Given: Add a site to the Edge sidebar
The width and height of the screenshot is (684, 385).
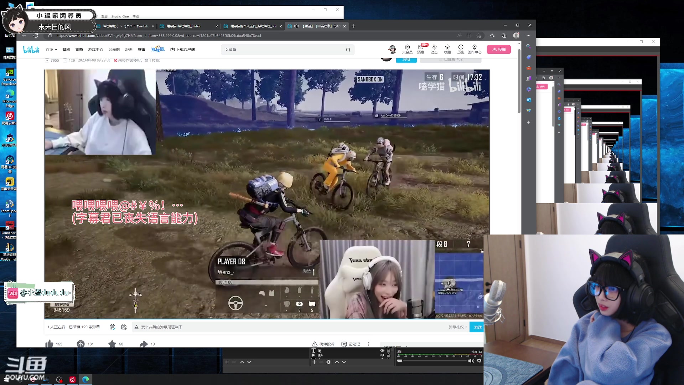Looking at the screenshot, I should tap(529, 122).
